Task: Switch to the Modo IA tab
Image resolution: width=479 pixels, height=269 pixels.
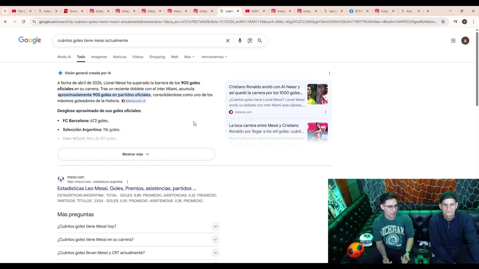Action: [x=64, y=57]
